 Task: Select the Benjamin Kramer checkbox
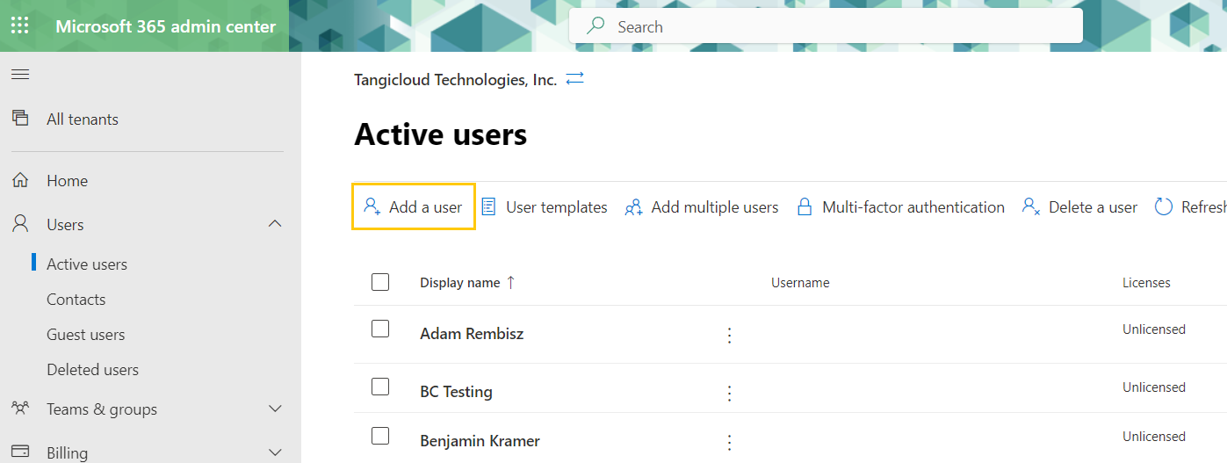[380, 436]
